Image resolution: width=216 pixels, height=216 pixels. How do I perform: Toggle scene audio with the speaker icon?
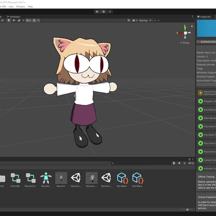coord(14,21)
